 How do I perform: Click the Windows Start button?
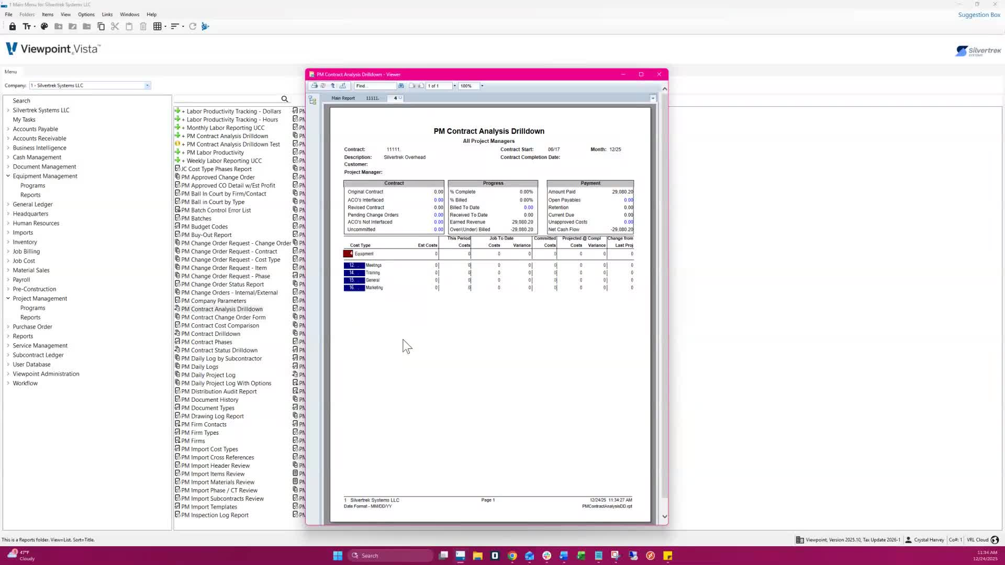coord(338,556)
